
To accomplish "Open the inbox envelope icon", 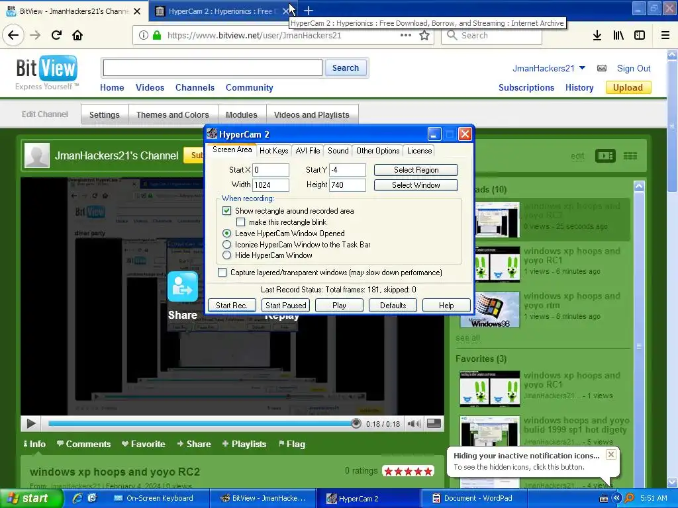I will (x=601, y=68).
